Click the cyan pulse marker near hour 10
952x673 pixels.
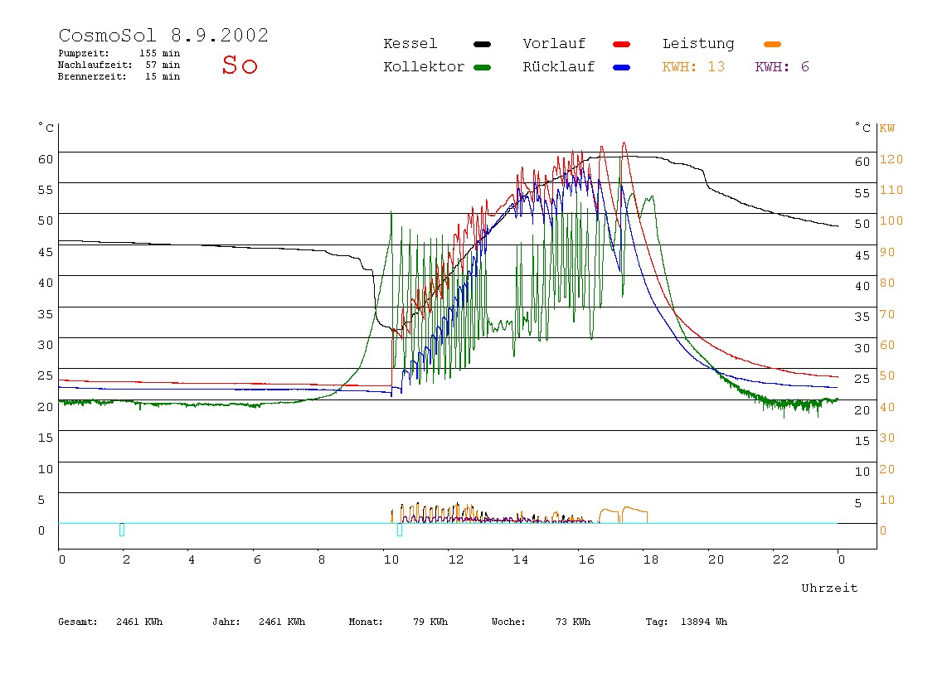coord(400,530)
